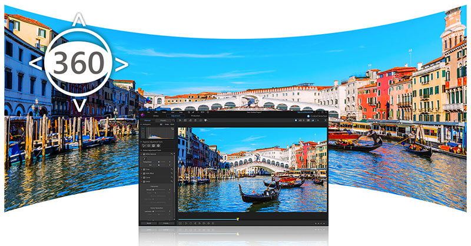Click the Create... button
471x246 pixels.
click(x=166, y=223)
